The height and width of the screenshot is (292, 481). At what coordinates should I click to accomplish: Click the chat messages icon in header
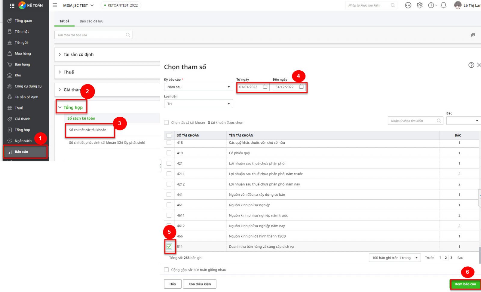coord(408,5)
